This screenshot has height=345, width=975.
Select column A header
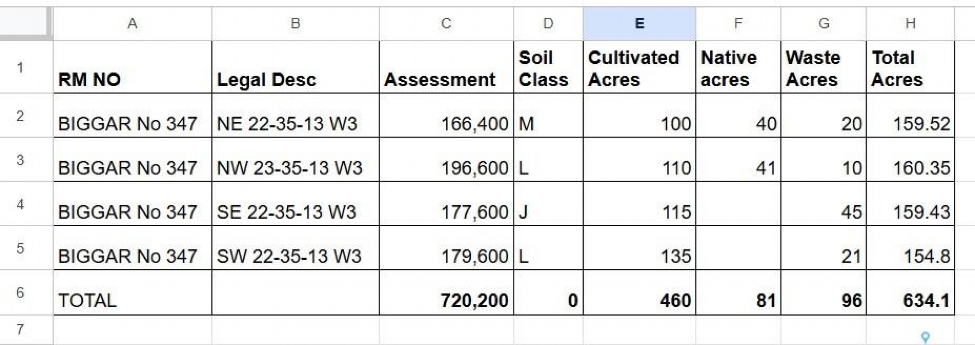point(132,23)
